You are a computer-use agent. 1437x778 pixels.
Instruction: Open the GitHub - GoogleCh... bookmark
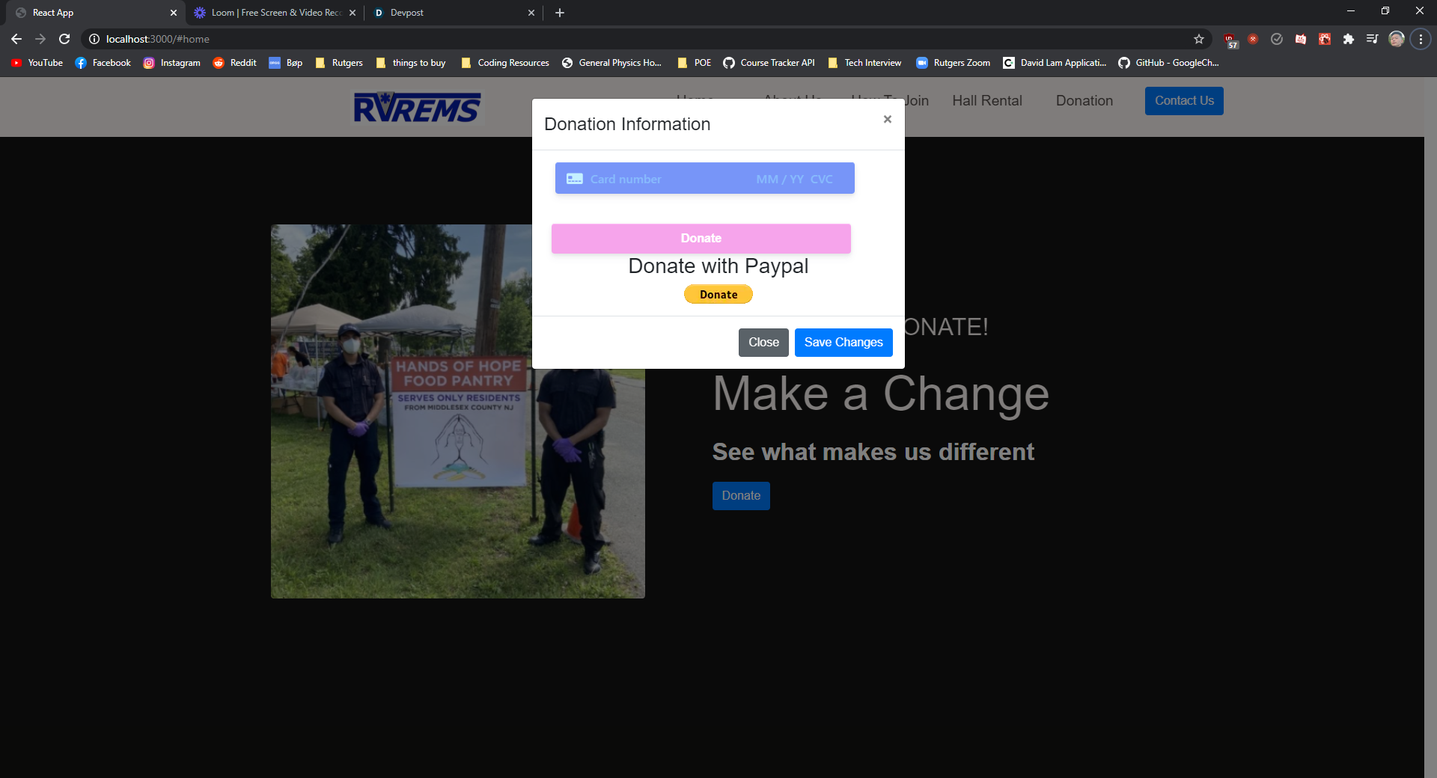(x=1169, y=63)
